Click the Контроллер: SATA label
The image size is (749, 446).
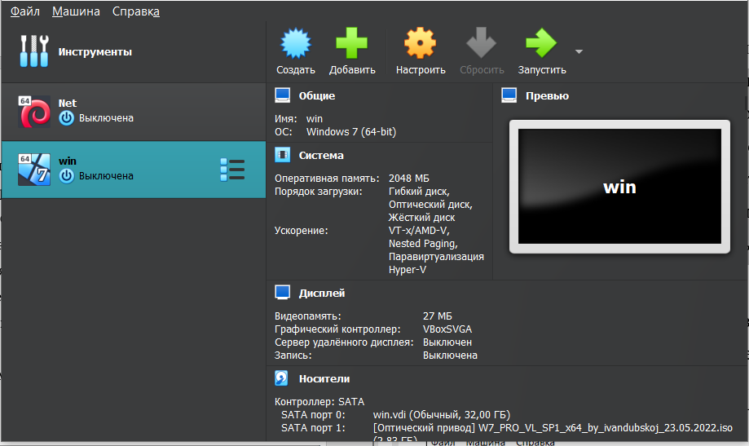pos(319,402)
